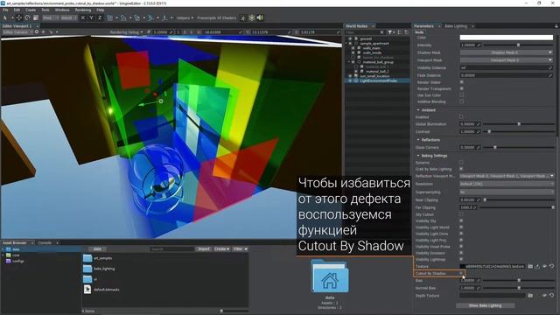The width and height of the screenshot is (560, 315).
Task: Switch to the Console tab
Action: point(45,242)
